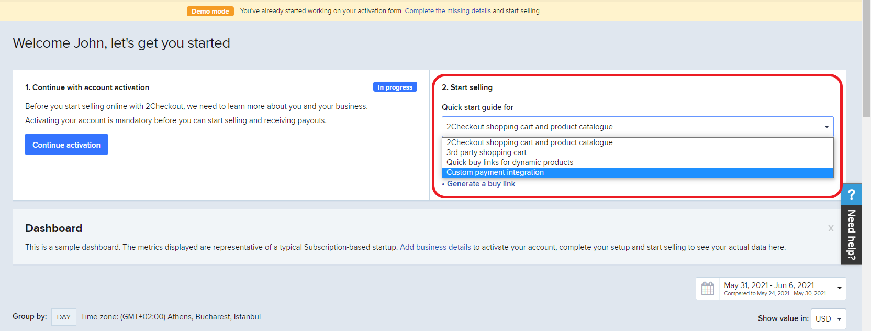This screenshot has width=871, height=331.
Task: Click the 'Group by:' label
Action: point(30,316)
